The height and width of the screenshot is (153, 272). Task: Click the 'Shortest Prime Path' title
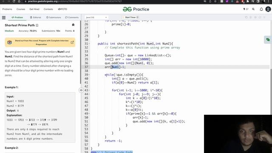click(x=20, y=25)
